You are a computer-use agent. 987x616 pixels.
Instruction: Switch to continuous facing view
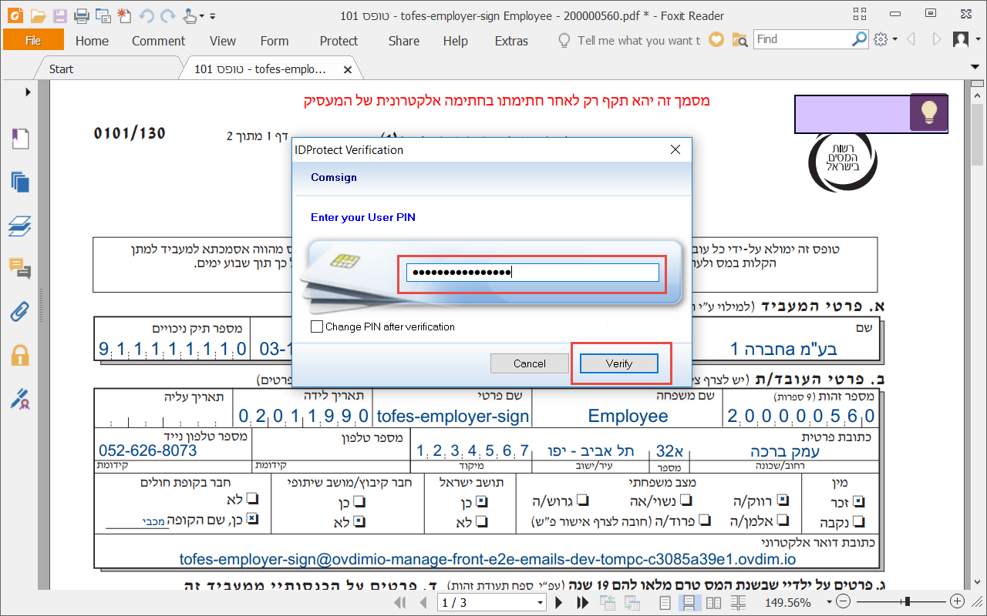(x=738, y=602)
